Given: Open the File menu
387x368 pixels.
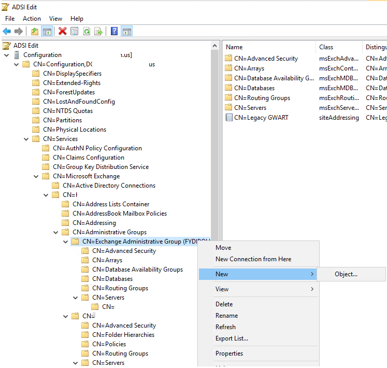Looking at the screenshot, I should pos(10,19).
